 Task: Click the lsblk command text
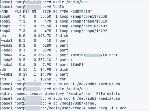point(59,7)
